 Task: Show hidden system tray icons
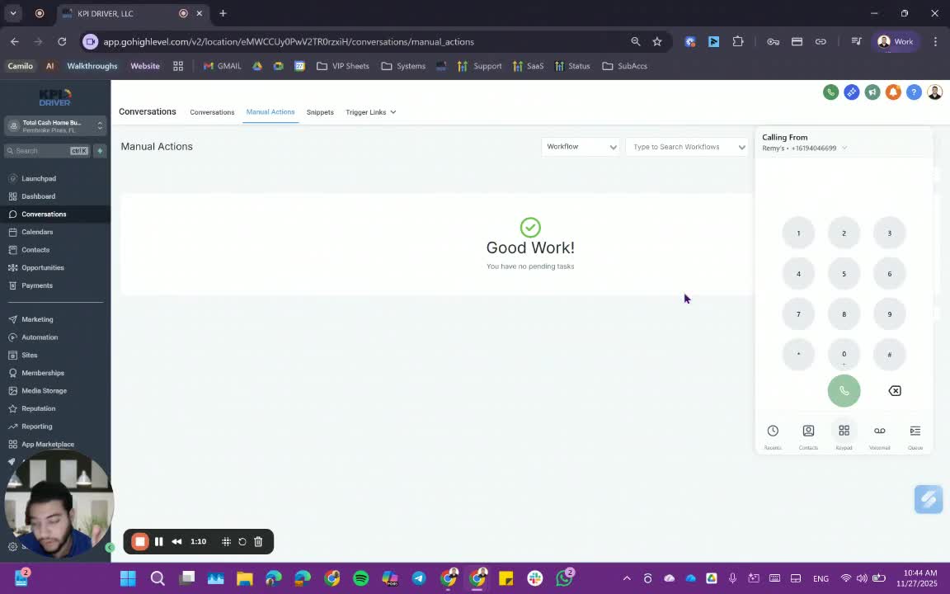(x=627, y=578)
